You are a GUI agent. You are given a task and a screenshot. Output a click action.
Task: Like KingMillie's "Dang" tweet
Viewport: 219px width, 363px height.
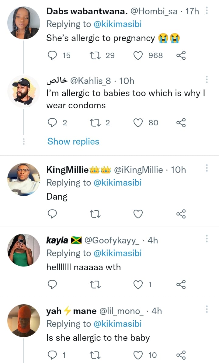(x=138, y=214)
